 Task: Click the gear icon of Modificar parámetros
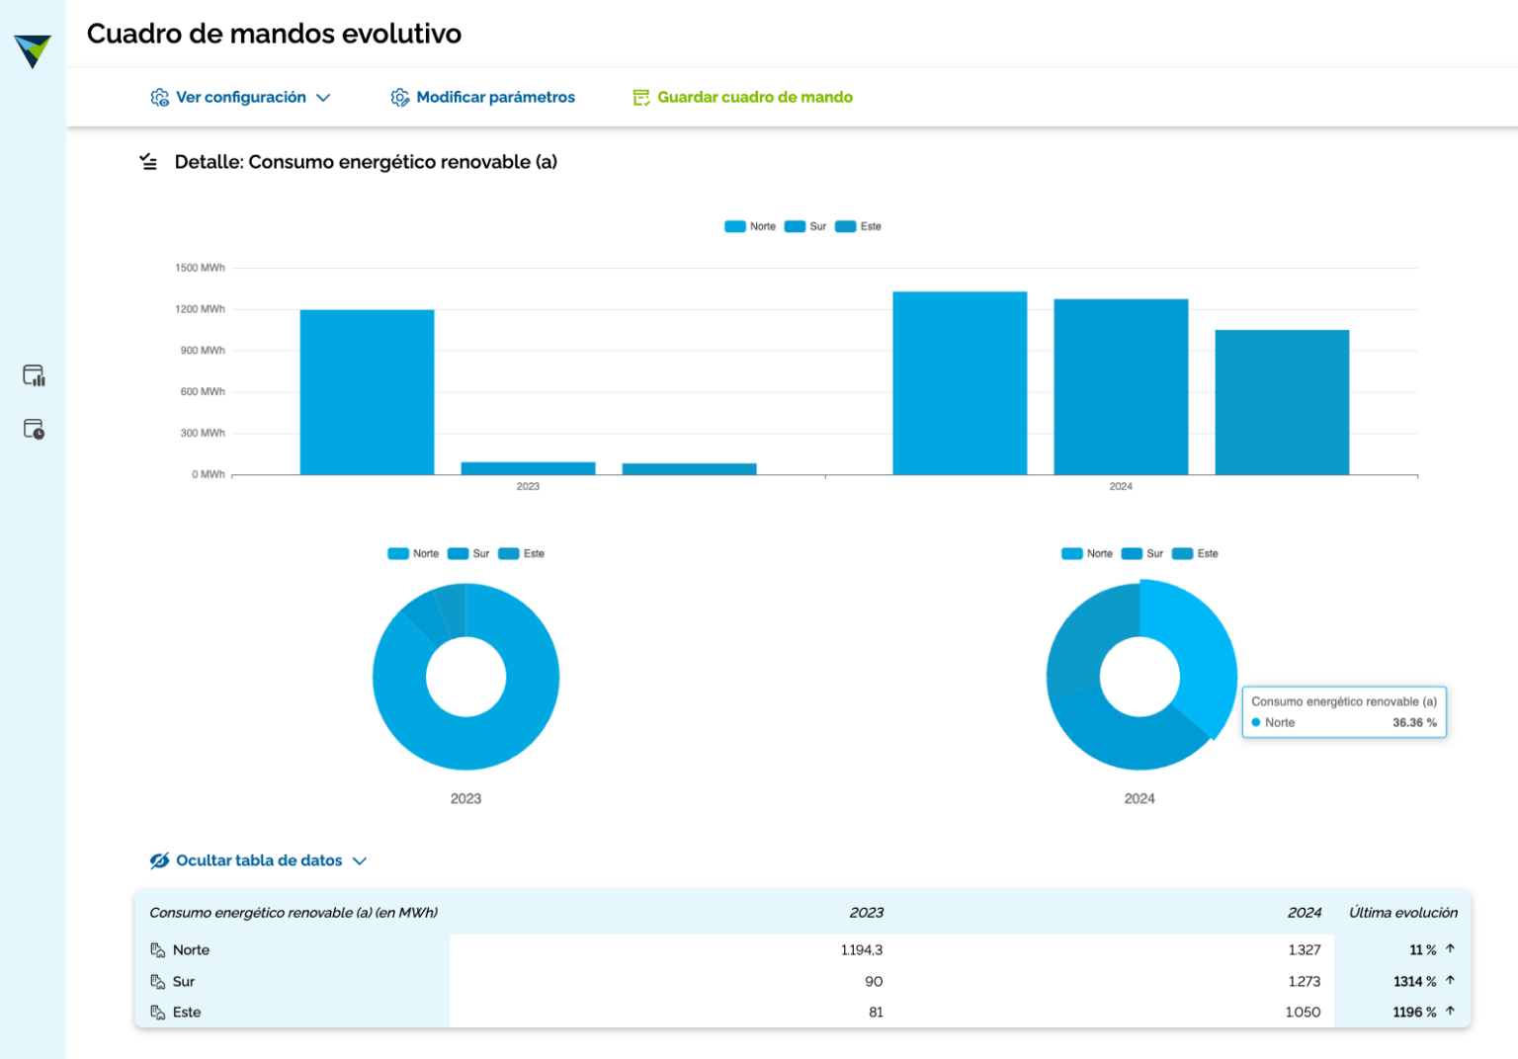(x=401, y=97)
